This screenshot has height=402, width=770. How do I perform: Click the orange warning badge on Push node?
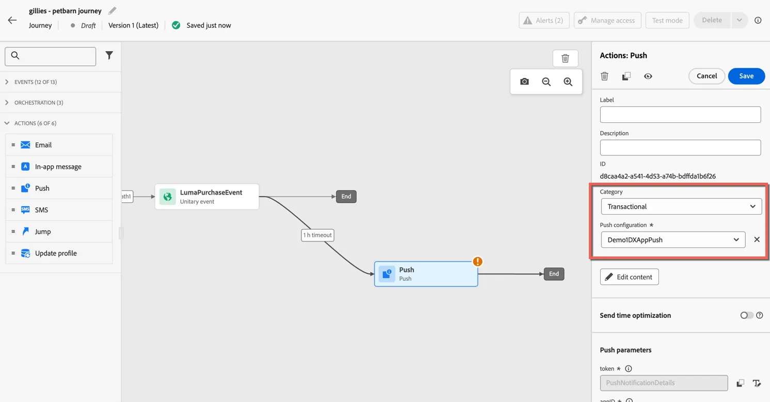[477, 262]
